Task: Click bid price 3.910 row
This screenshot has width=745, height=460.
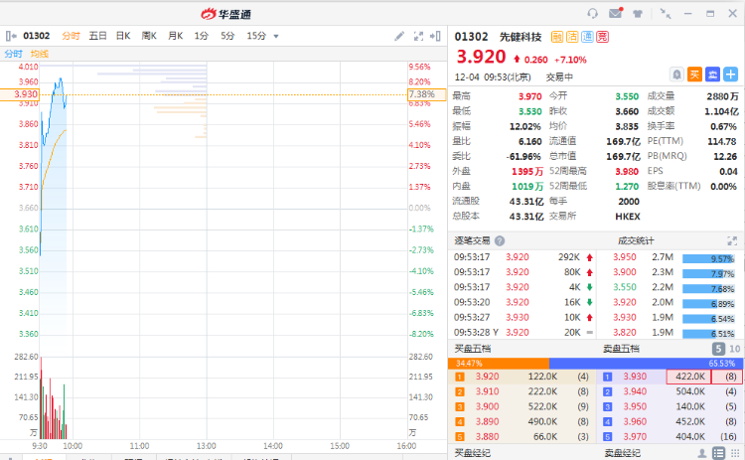Action: coord(521,391)
